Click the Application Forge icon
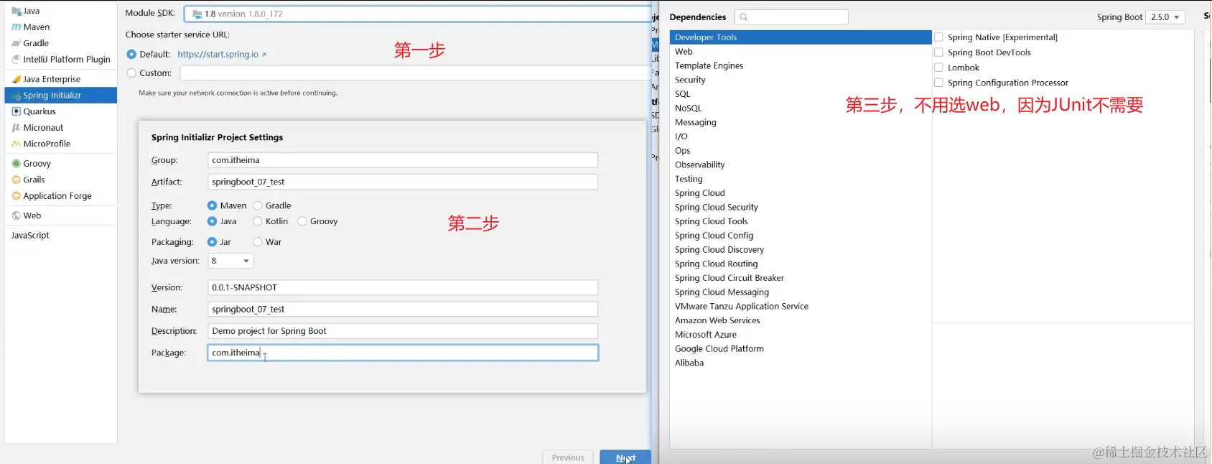 coord(16,196)
